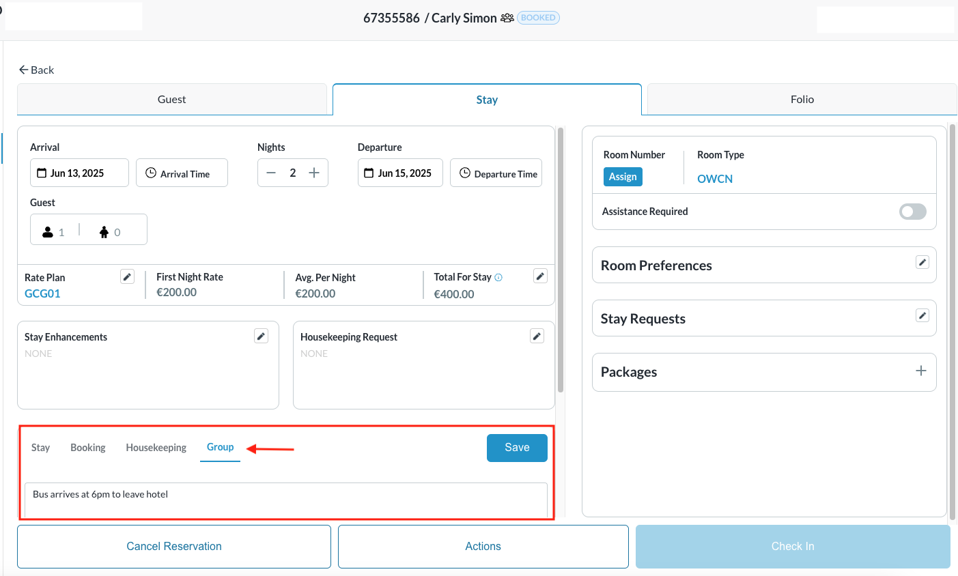The image size is (958, 576).
Task: Edit Stay Requests using pencil icon
Action: click(922, 315)
